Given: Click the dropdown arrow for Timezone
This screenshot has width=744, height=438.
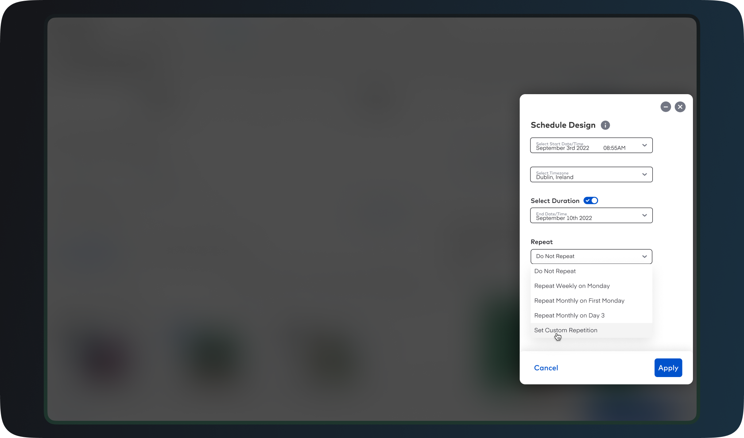Looking at the screenshot, I should 644,174.
